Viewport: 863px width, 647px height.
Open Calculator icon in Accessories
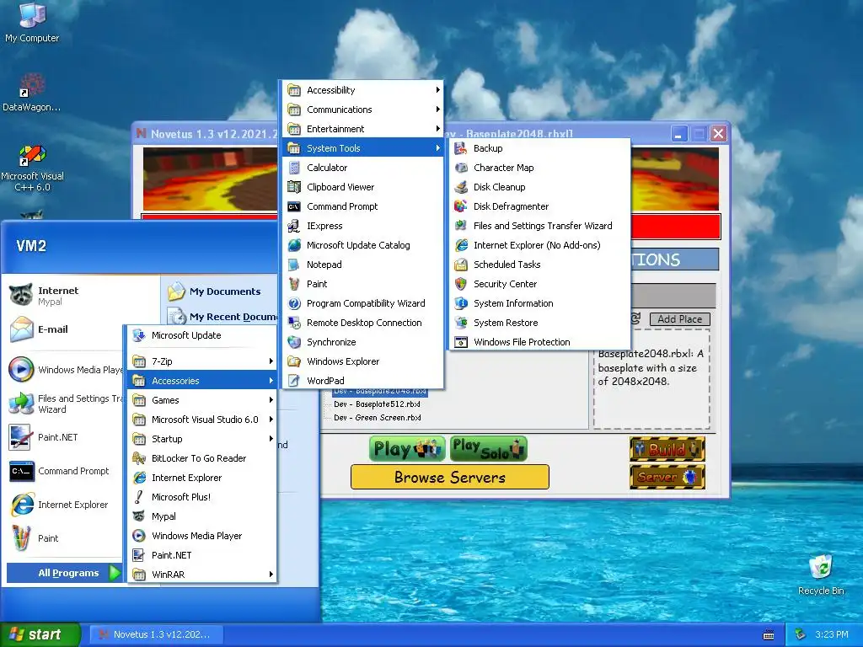294,168
